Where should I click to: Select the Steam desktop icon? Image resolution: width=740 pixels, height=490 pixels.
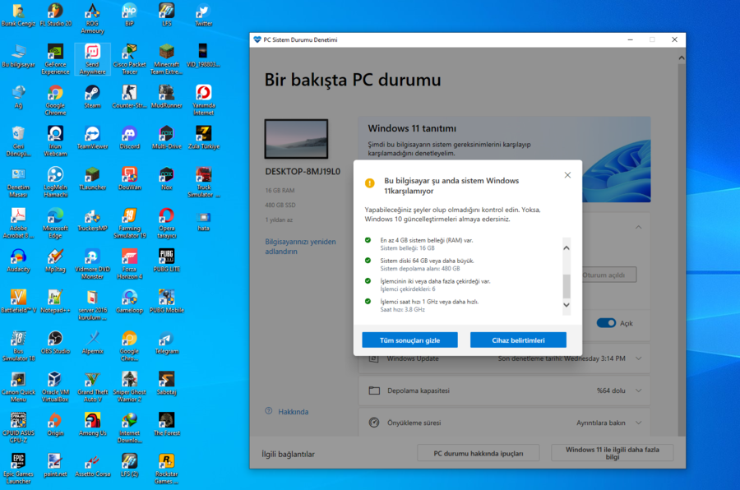tap(92, 97)
